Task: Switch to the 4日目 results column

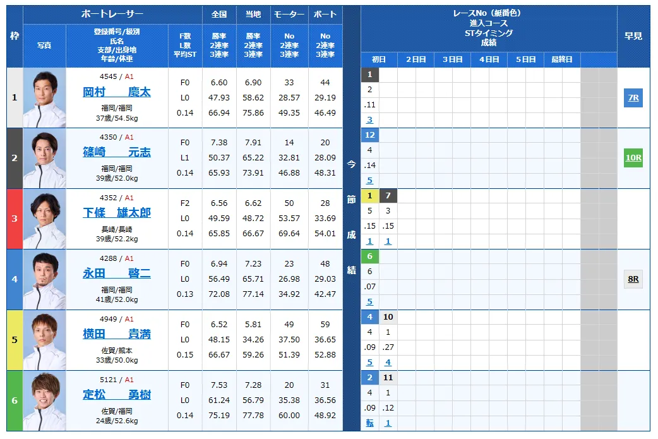Action: (x=489, y=59)
